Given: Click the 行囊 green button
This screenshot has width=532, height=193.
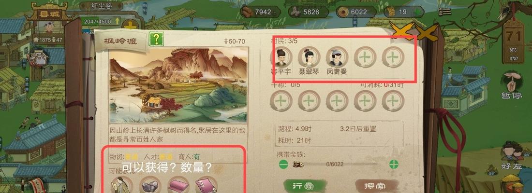Looking at the screenshot, I should coord(300,186).
